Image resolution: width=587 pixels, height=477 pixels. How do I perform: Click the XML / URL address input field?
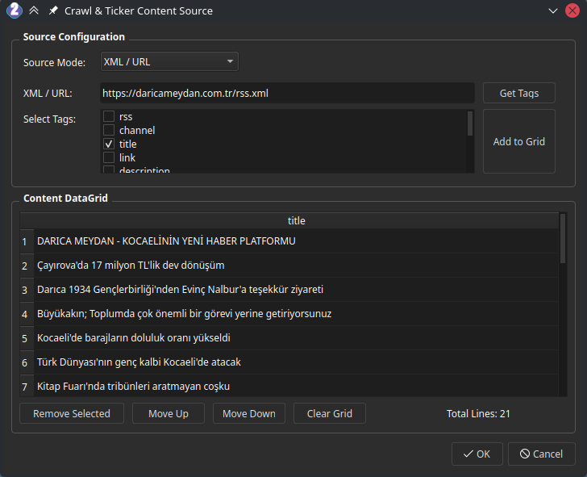tap(287, 93)
